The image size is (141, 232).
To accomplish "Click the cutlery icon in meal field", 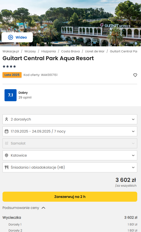I will pyautogui.click(x=7, y=167).
